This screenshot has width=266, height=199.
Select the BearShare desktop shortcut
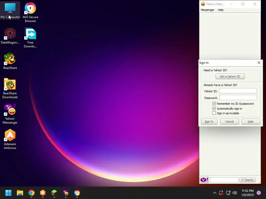[10, 61]
